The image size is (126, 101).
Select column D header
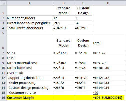click(108, 3)
